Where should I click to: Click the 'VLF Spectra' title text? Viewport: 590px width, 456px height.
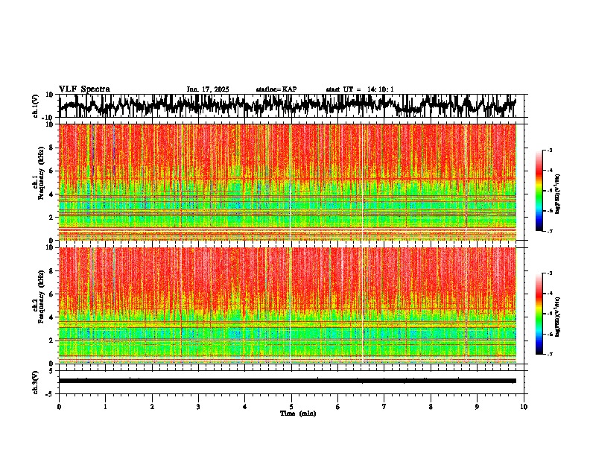pos(84,89)
